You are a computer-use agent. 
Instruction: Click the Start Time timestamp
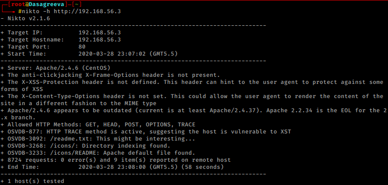pos(128,54)
